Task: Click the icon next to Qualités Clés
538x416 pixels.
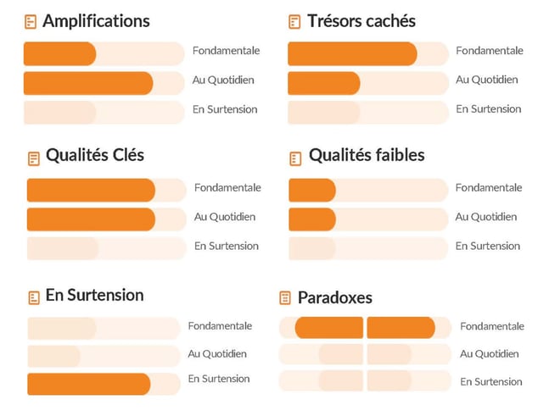Action: (34, 158)
